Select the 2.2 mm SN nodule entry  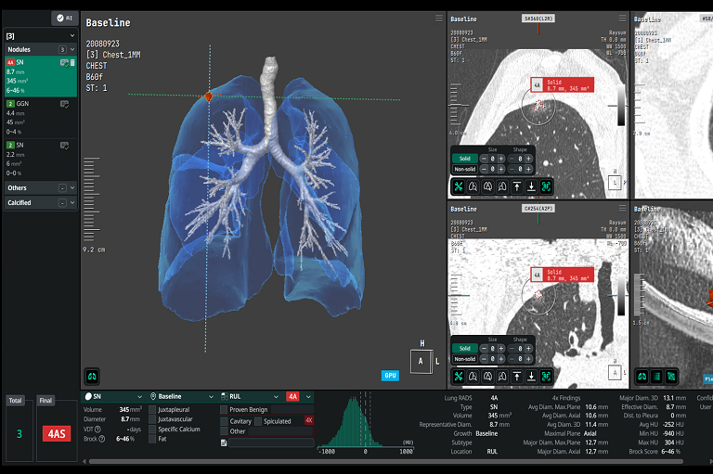(39, 159)
